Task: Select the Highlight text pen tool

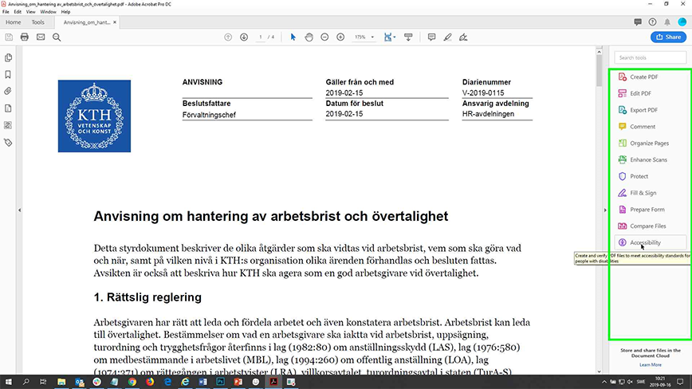Action: tap(447, 37)
